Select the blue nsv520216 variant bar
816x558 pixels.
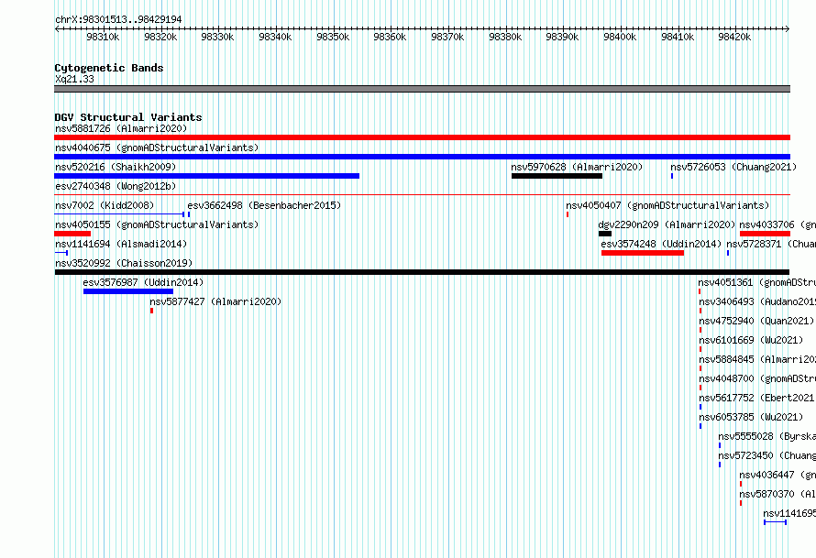[x=206, y=176]
